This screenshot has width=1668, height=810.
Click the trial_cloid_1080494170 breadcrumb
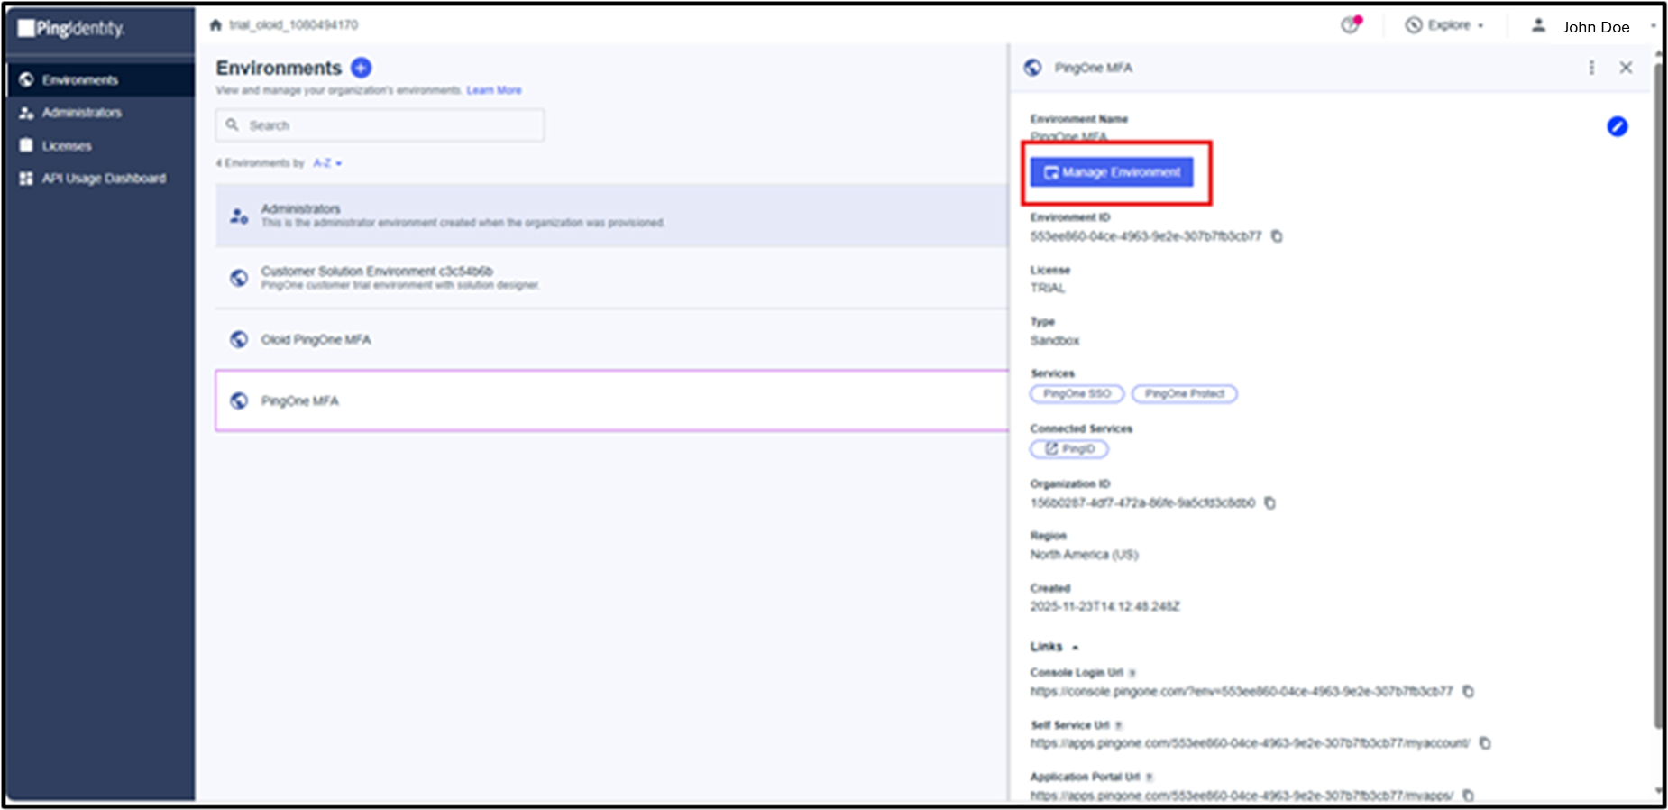293,25
